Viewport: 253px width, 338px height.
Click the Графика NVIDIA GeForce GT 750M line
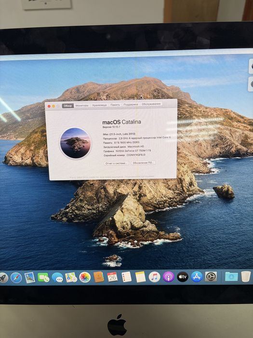[x=127, y=151]
